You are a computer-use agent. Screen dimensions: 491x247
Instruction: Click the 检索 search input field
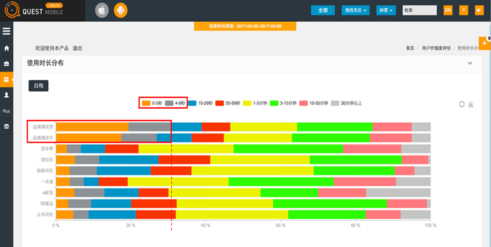pyautogui.click(x=419, y=10)
